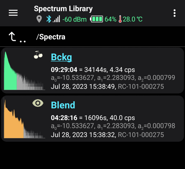
Task: Open the hamburger navigation menu
Action: point(13,13)
